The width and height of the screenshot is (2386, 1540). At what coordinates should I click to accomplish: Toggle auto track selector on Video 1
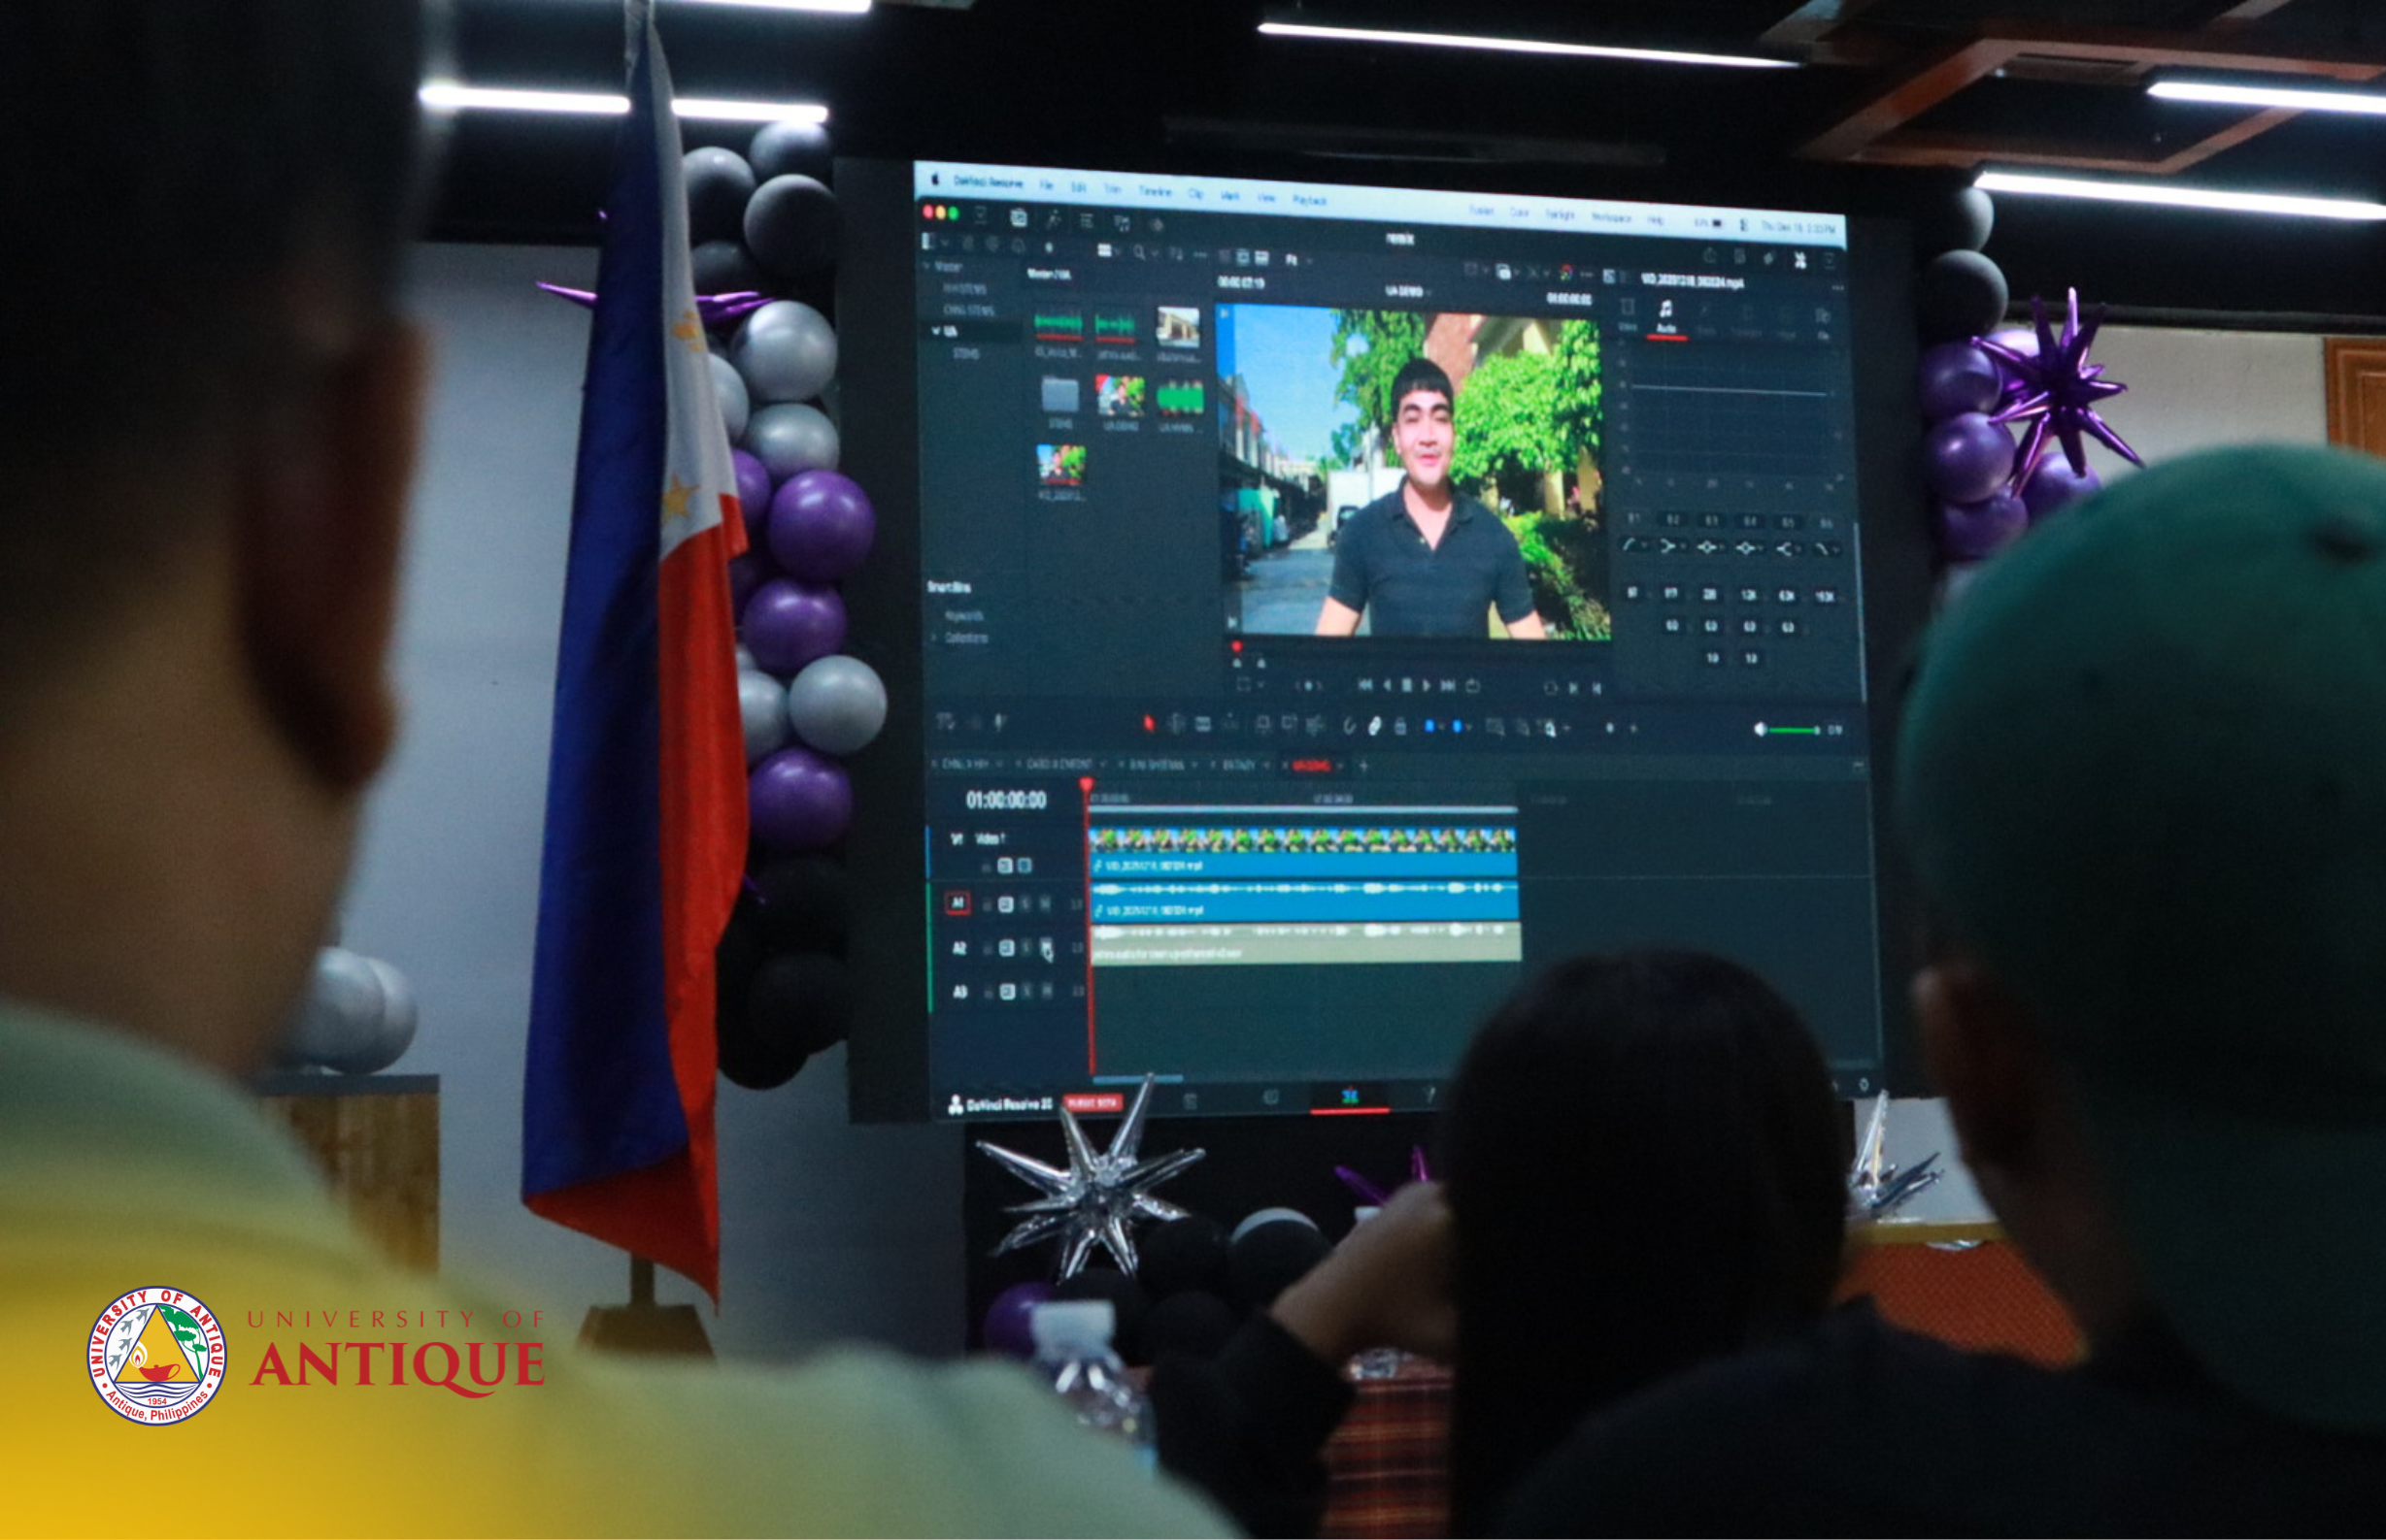pos(1005,865)
